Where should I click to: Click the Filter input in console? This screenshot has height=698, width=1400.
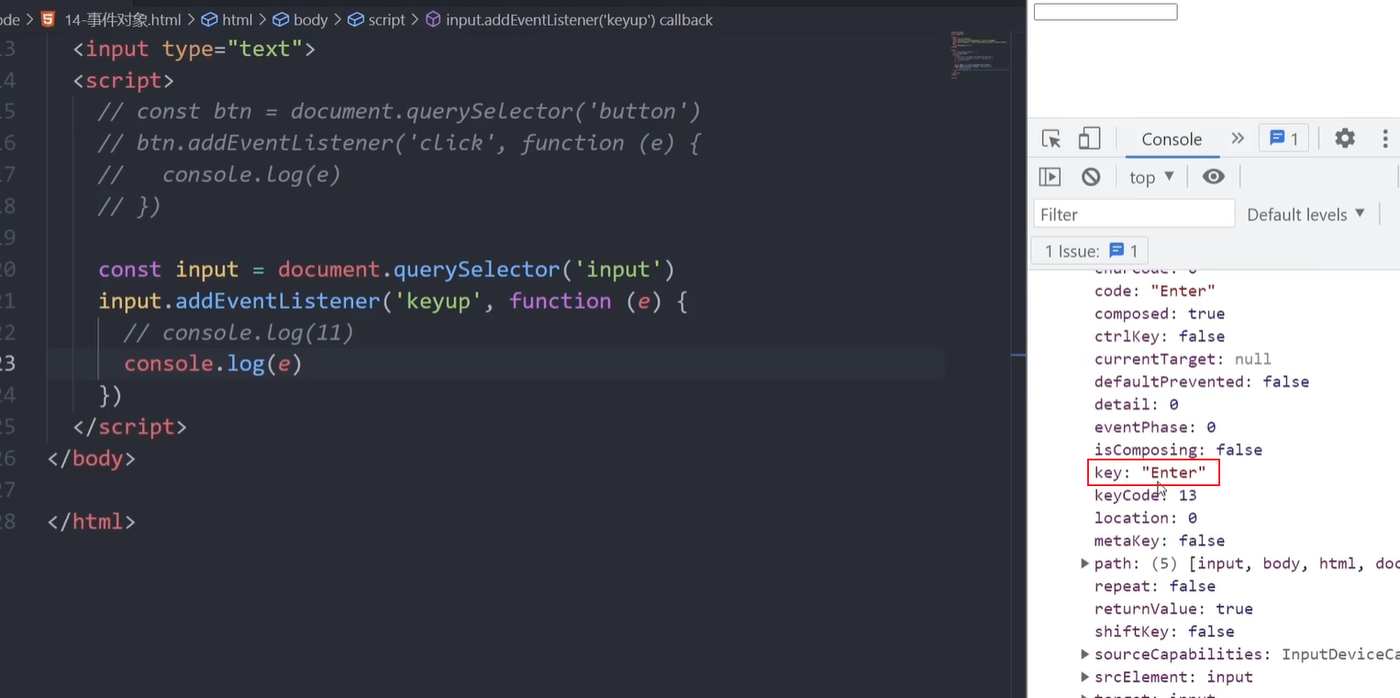coord(1134,215)
